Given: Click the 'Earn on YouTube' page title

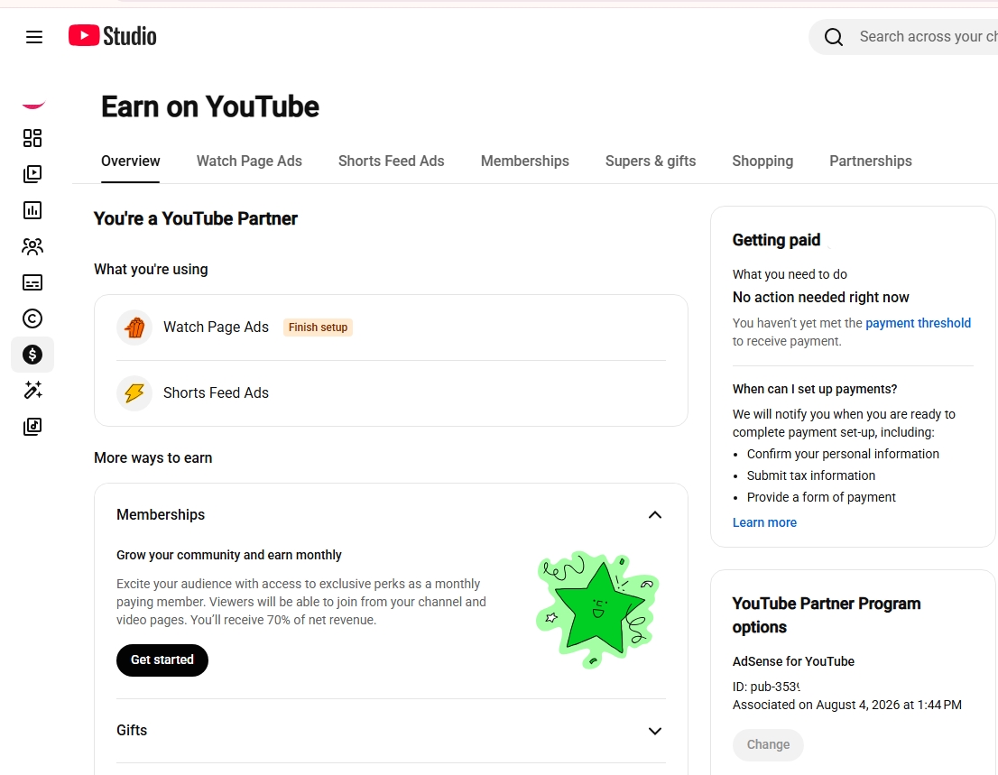Looking at the screenshot, I should [x=210, y=106].
